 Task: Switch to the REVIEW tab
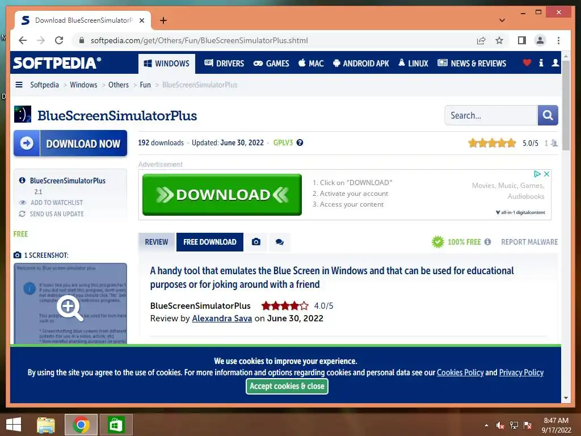click(x=157, y=242)
